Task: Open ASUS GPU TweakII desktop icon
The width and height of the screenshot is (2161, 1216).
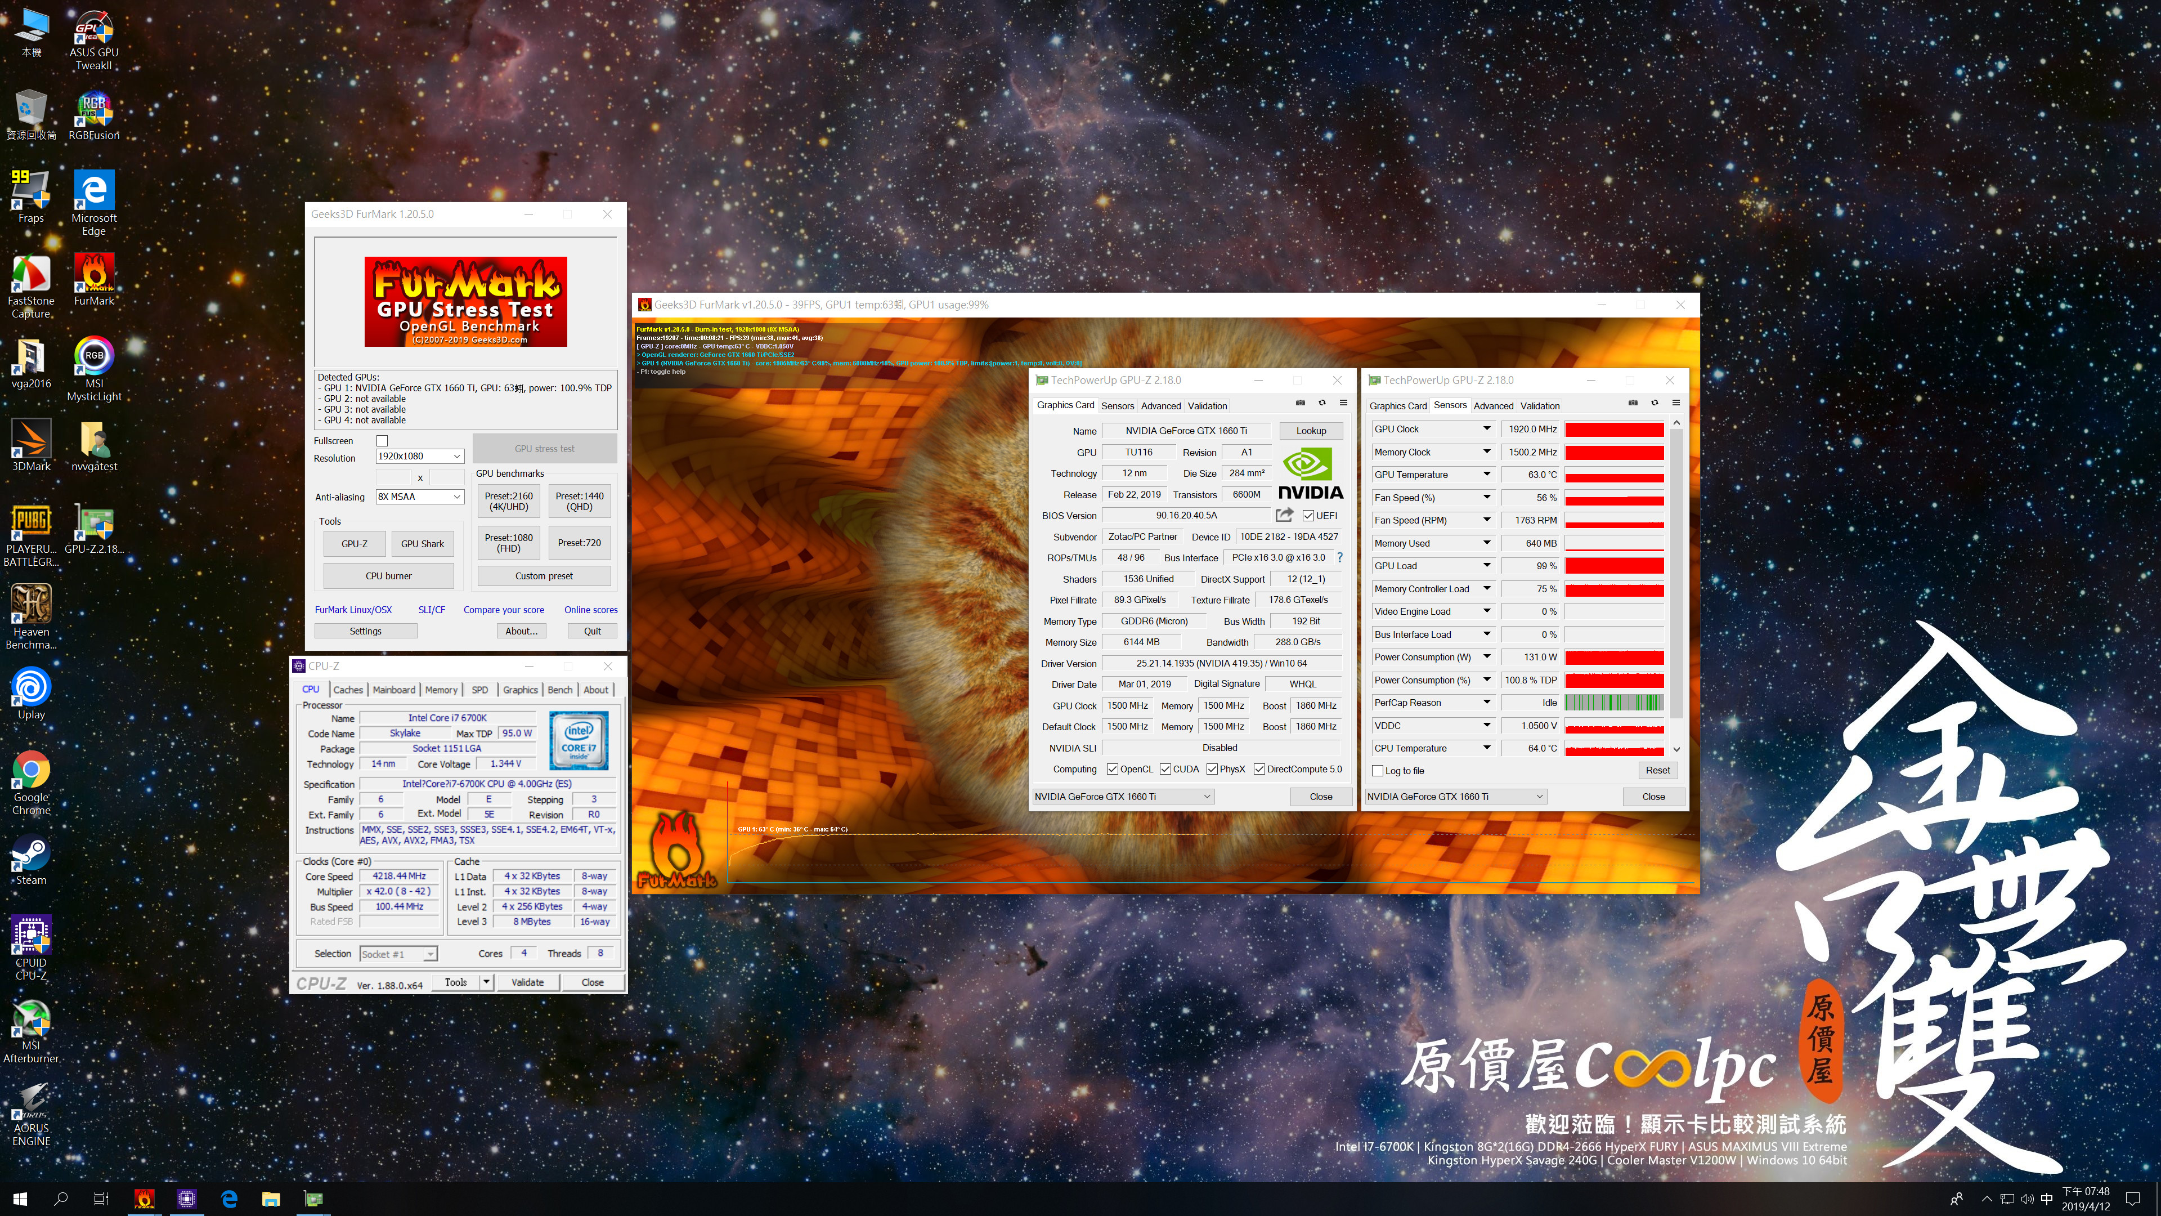Action: point(94,39)
